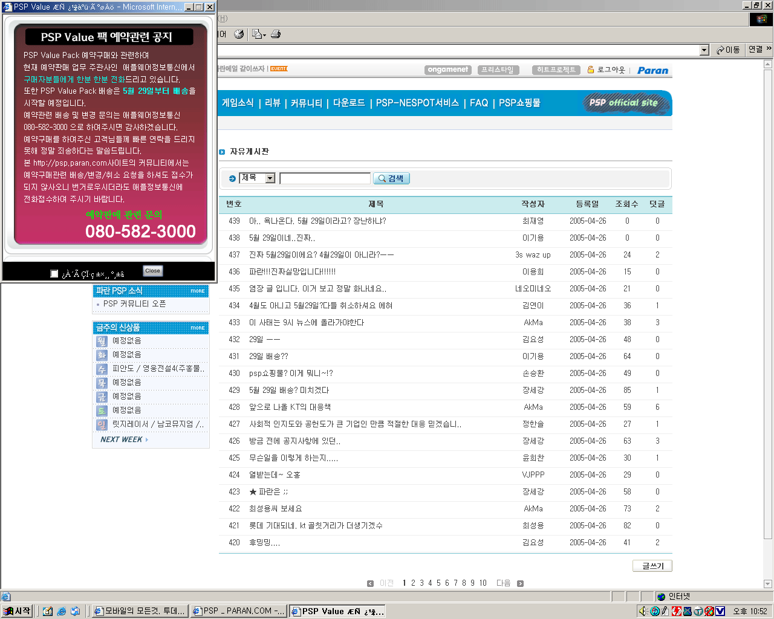Click the page scrollbar down arrow
774x619 pixels.
[x=768, y=584]
